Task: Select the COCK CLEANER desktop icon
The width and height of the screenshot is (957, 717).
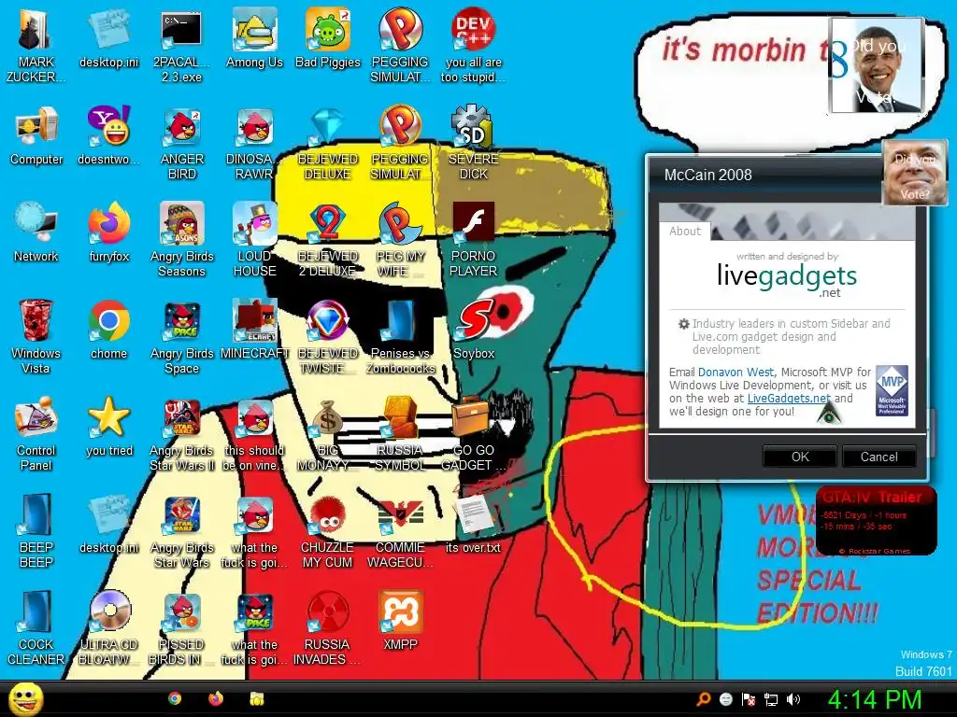Action: tap(36, 627)
